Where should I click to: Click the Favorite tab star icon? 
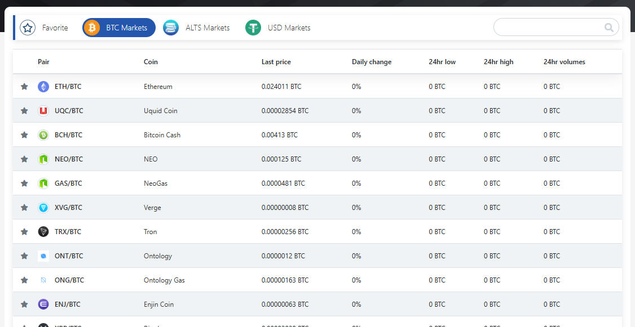(x=28, y=28)
